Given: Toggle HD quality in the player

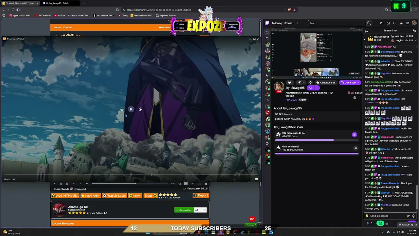Looking at the screenshot, I should [x=193, y=184].
